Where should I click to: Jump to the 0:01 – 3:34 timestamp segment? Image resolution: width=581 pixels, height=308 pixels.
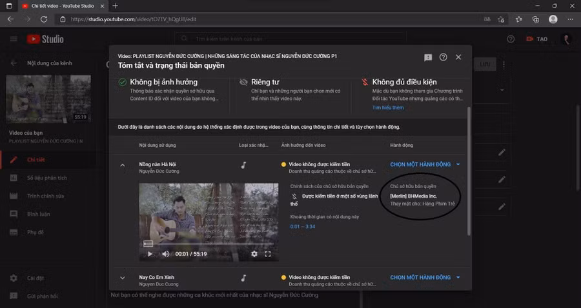(303, 226)
